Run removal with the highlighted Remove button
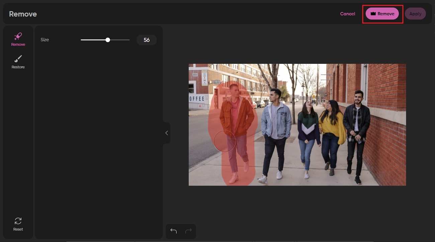This screenshot has width=435, height=242. [382, 14]
